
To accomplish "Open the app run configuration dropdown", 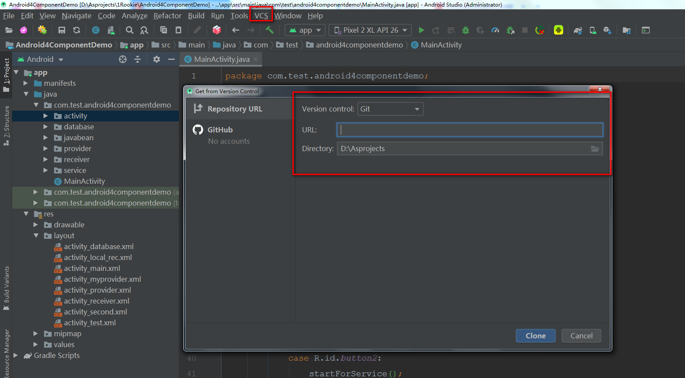I will tap(305, 30).
